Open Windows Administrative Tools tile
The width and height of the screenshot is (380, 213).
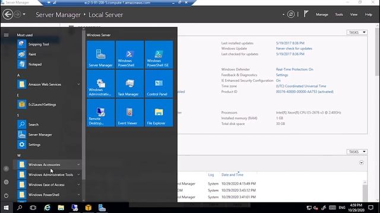pyautogui.click(x=100, y=83)
